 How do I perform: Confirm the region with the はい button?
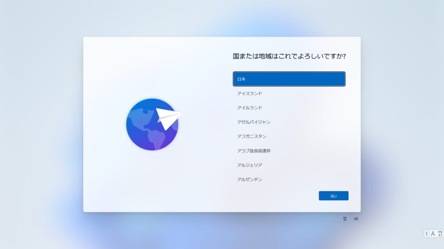coord(333,196)
